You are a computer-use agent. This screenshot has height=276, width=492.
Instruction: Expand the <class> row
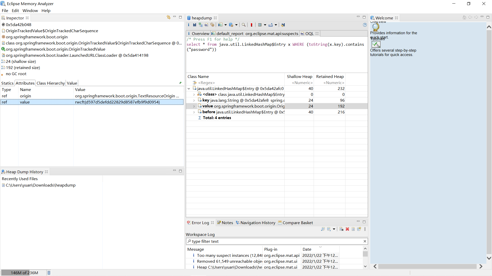tap(194, 95)
